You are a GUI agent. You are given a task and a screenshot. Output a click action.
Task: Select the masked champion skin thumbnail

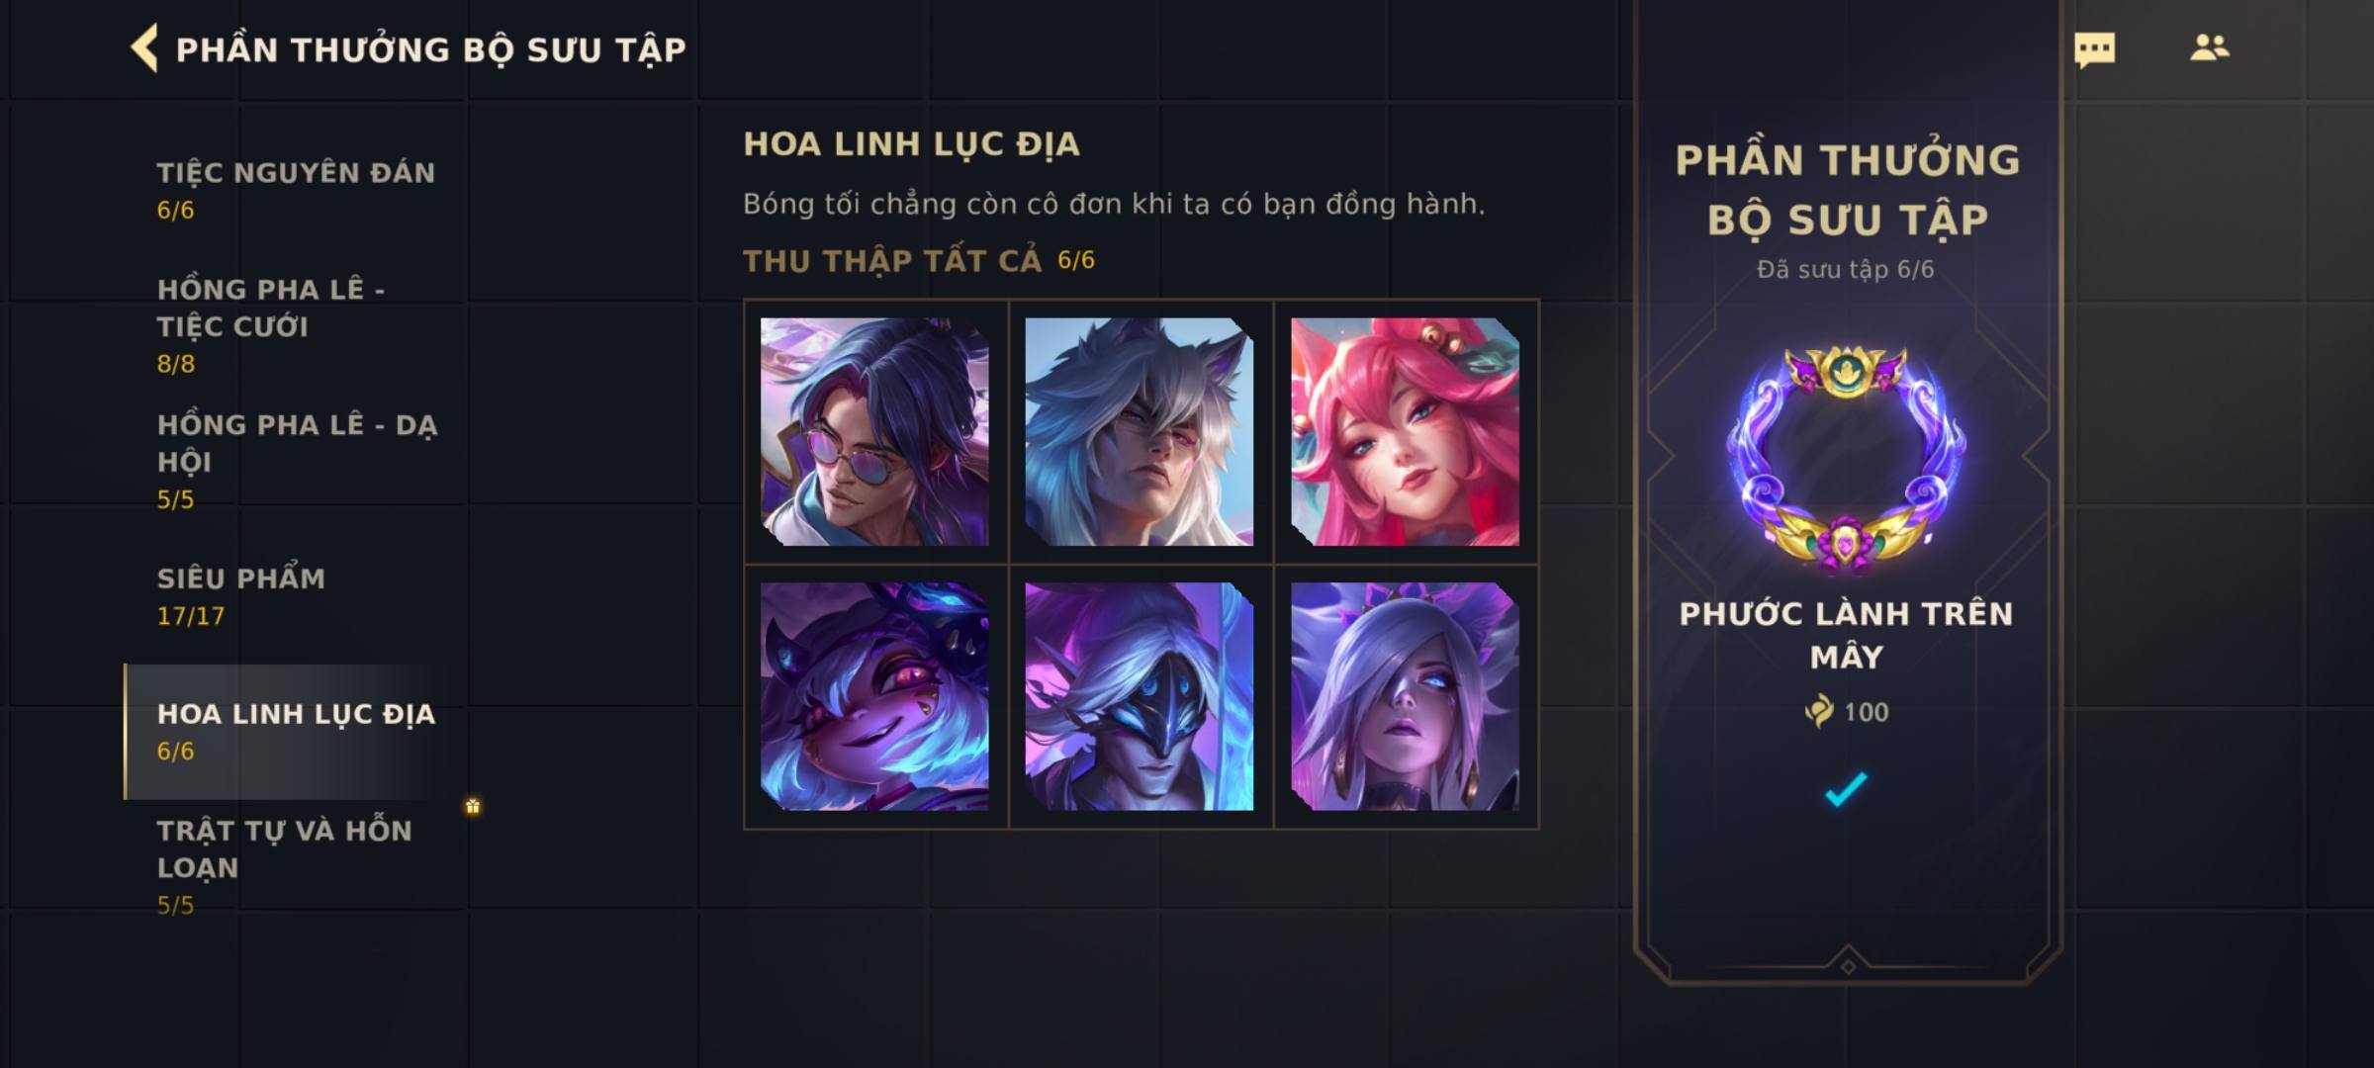pos(1140,696)
